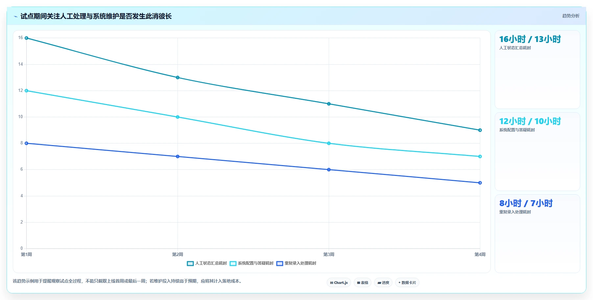
Task: Click the 趋势分析 label in the header
Action: (x=571, y=16)
